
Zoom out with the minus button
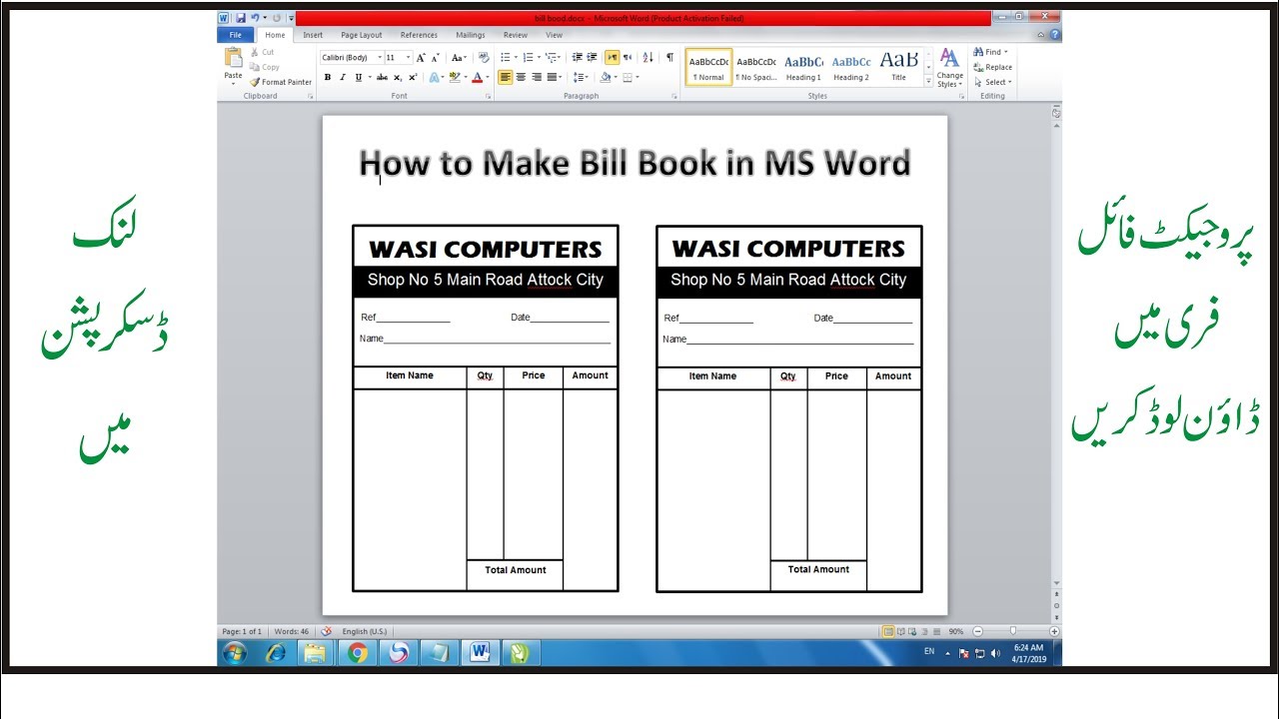tap(977, 631)
